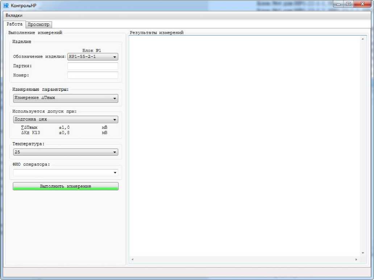
Task: Focus the Номер text field
Action: [93, 75]
